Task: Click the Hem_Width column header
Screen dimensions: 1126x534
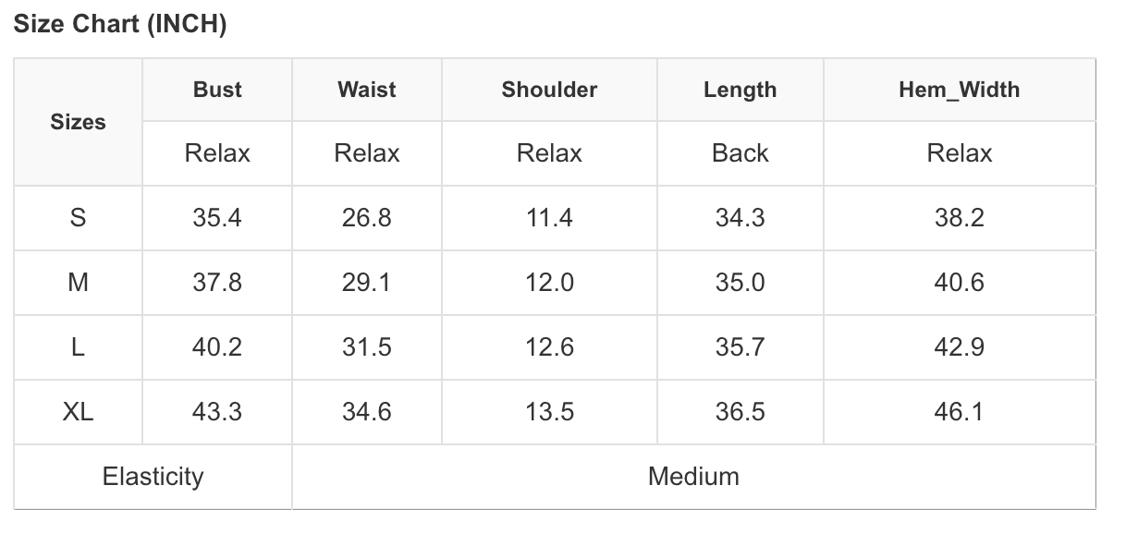Action: (959, 90)
